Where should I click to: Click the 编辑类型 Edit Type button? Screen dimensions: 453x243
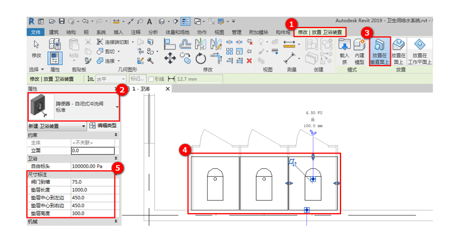tap(103, 126)
